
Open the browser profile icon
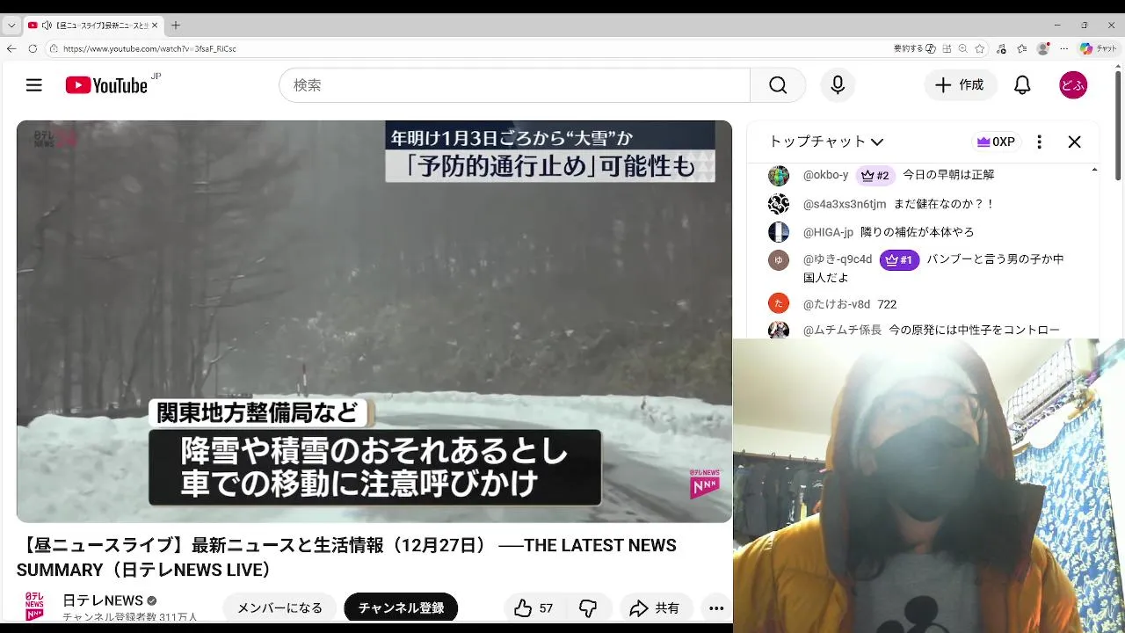[1043, 48]
